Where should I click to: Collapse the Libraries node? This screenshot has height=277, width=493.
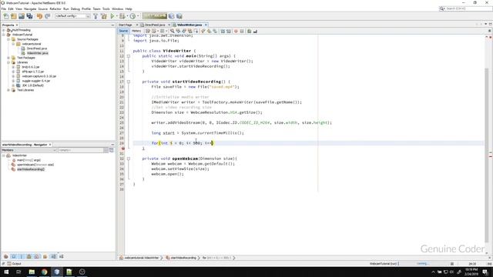(x=8, y=62)
